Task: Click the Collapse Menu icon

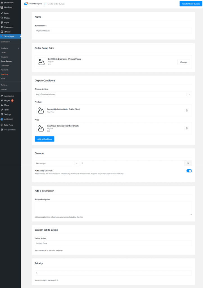Action: (x=2, y=130)
